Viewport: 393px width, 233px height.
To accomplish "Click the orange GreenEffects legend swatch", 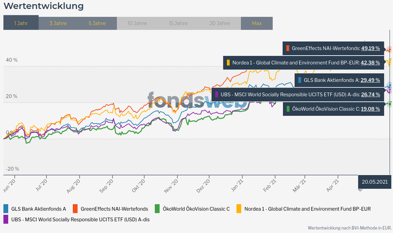I will tap(75, 209).
